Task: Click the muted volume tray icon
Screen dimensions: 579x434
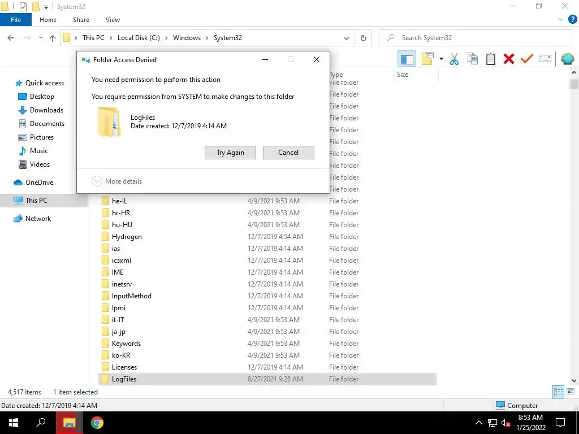Action: tap(506, 423)
